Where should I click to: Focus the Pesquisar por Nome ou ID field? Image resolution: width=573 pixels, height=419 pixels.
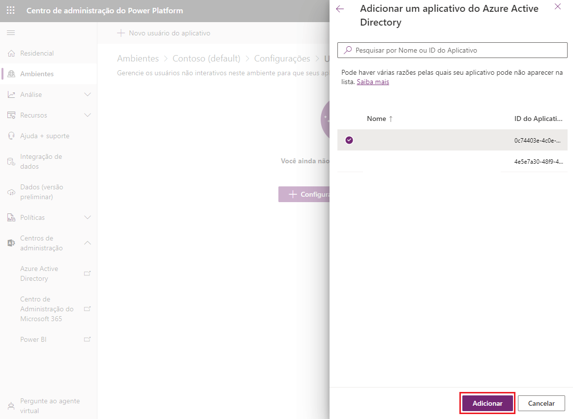(452, 50)
